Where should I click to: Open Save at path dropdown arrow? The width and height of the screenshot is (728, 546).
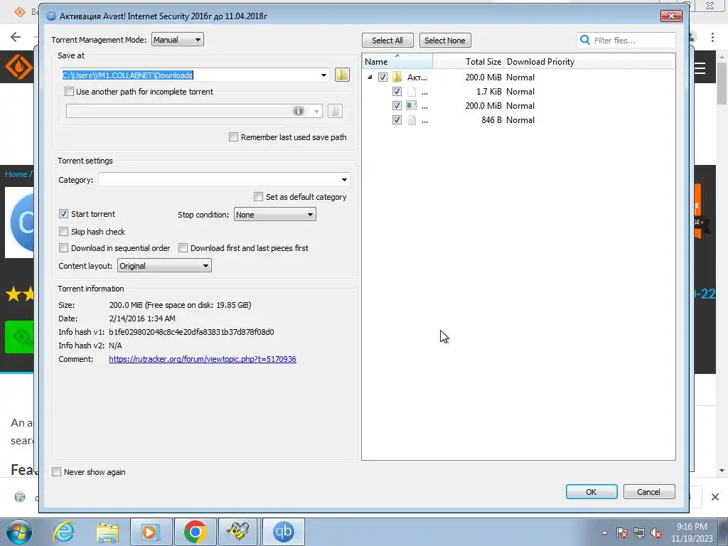(x=323, y=75)
